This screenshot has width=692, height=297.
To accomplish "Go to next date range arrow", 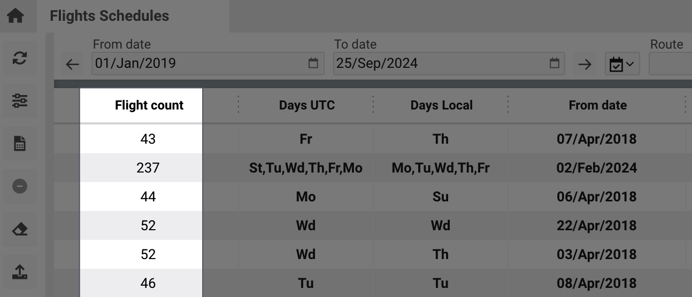I will pos(585,65).
